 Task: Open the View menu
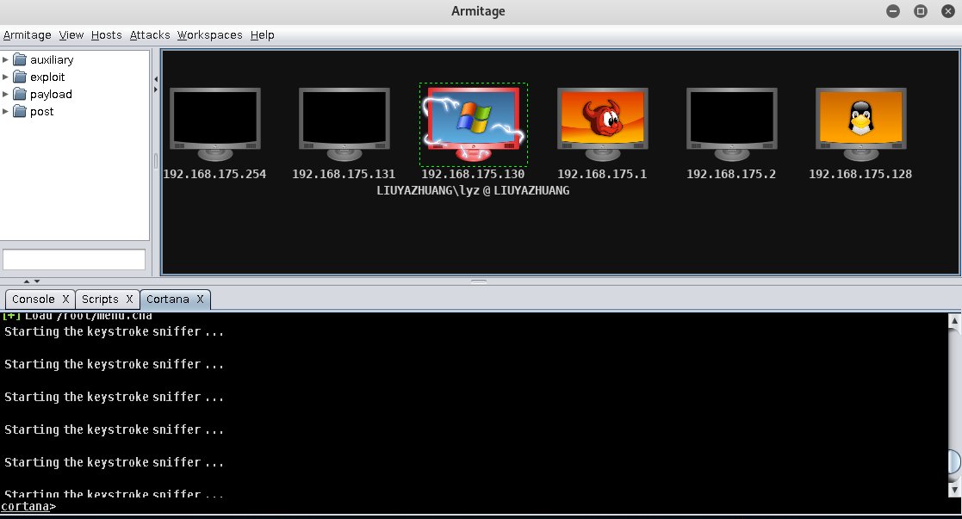coord(71,35)
